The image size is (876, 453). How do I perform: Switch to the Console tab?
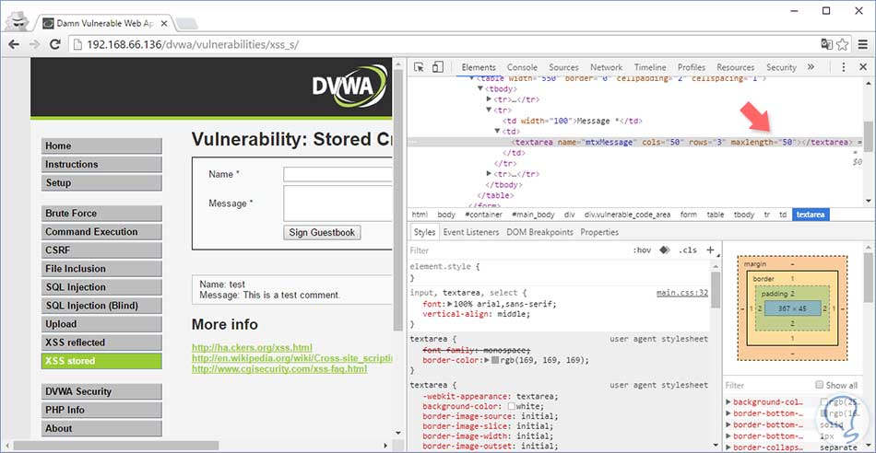click(x=522, y=67)
